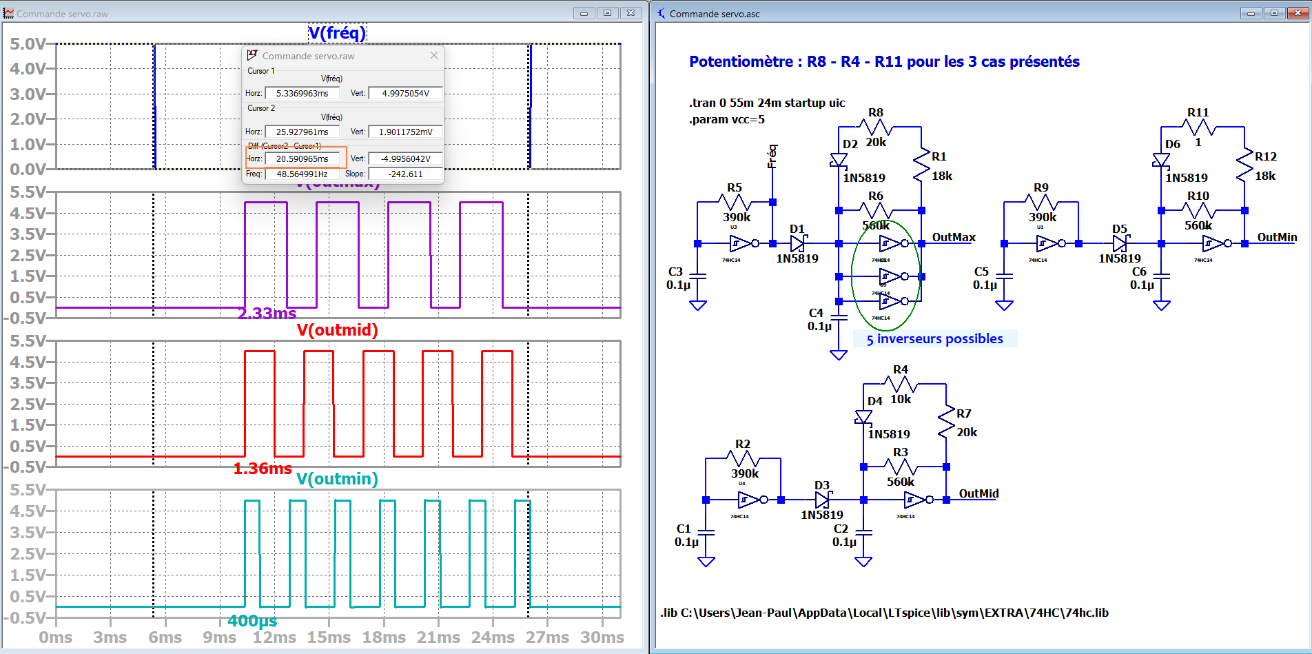This screenshot has width=1312, height=654.
Task: Click the R11 resistor symbol
Action: tap(1198, 127)
